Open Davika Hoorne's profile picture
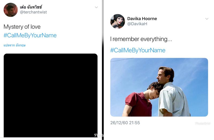Viewport: 214px width, 140px height. coord(117,21)
